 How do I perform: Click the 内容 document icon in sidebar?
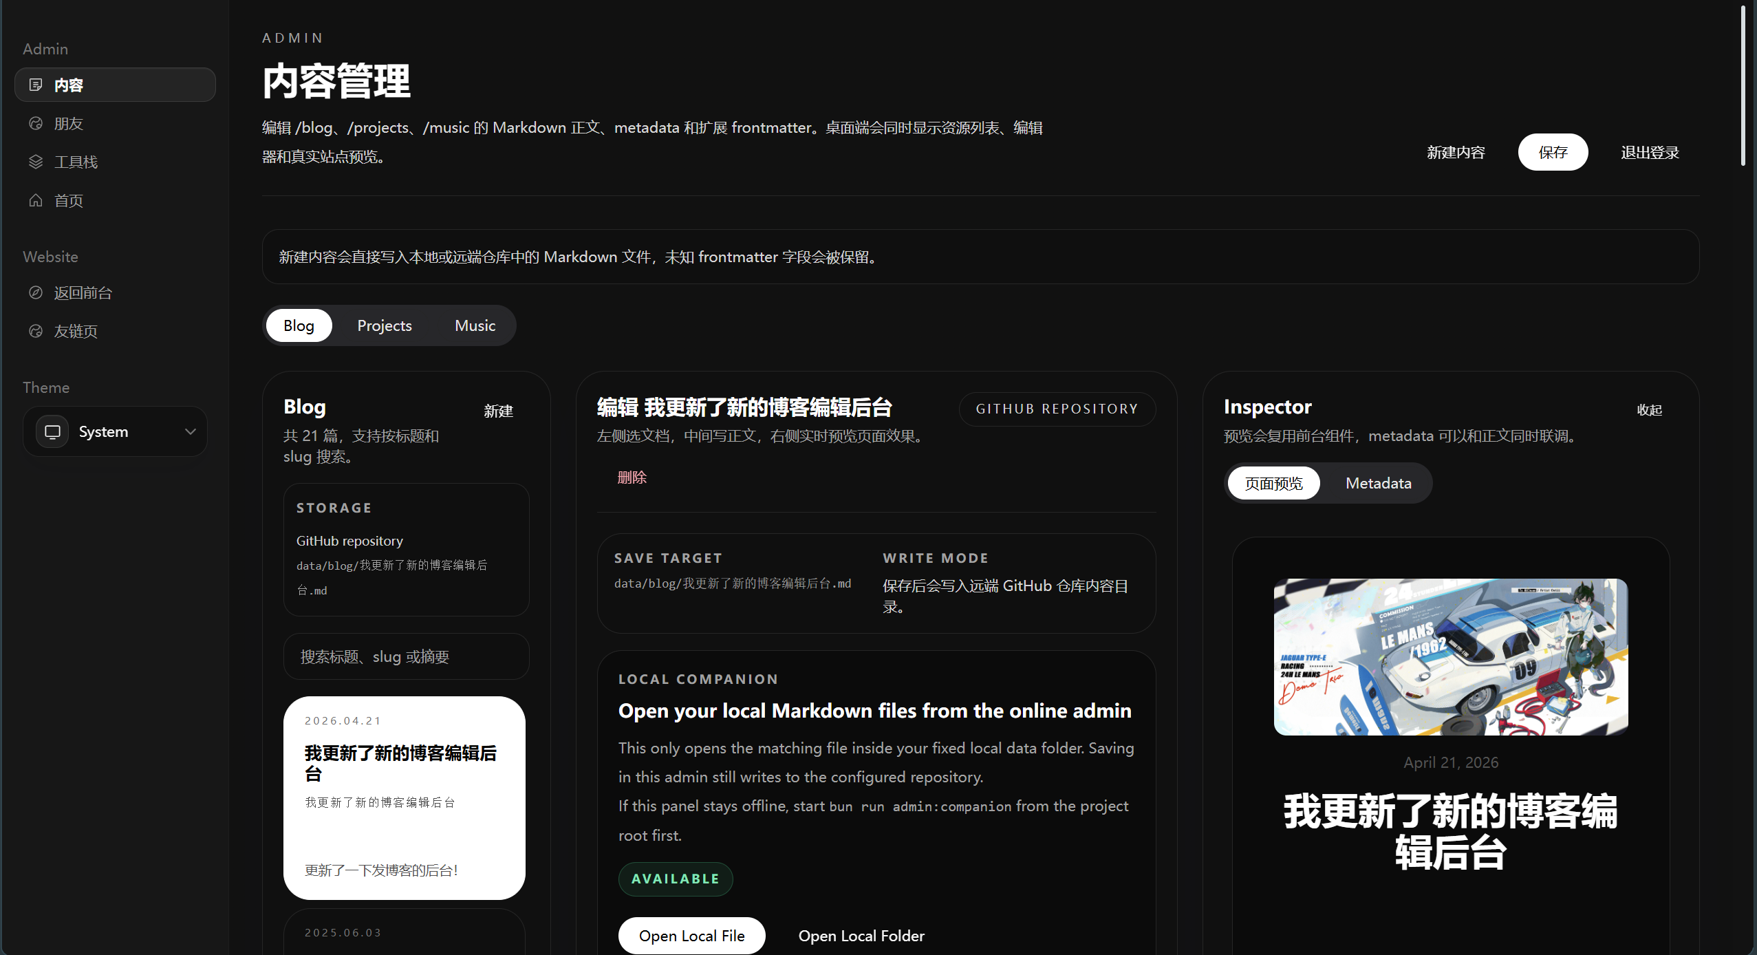click(36, 85)
